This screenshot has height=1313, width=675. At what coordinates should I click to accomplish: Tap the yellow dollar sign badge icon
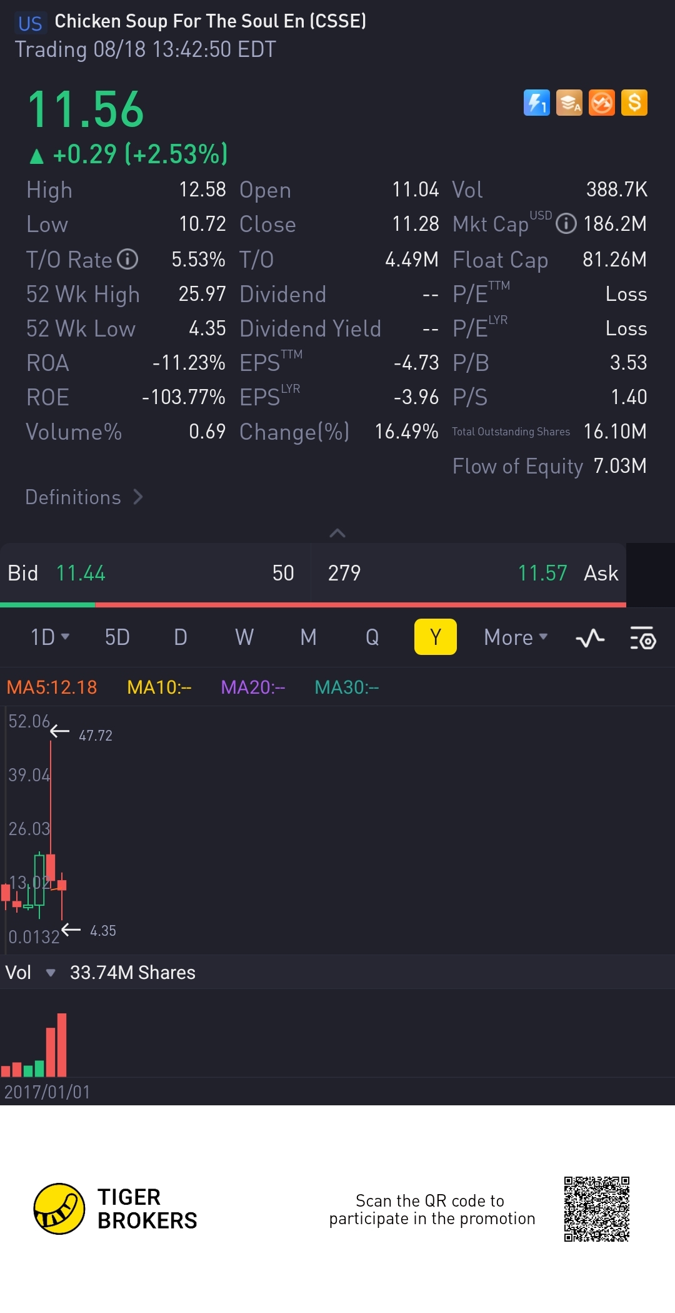click(x=634, y=103)
